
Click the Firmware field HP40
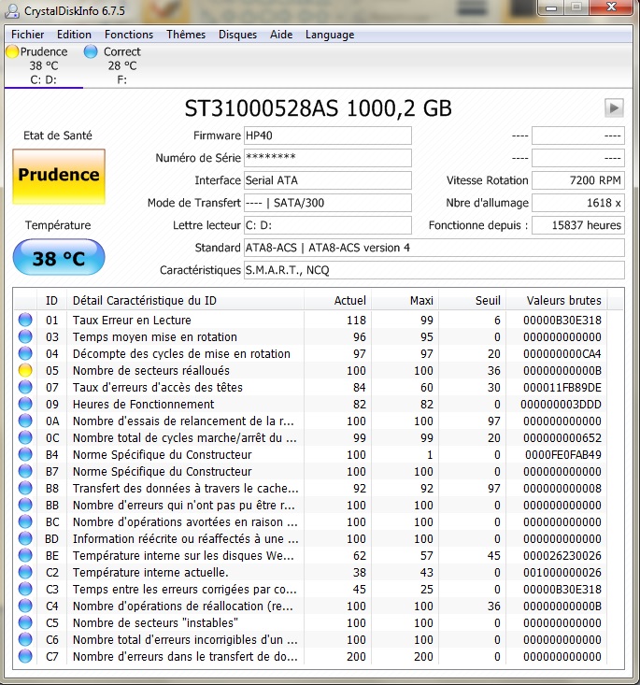[328, 136]
